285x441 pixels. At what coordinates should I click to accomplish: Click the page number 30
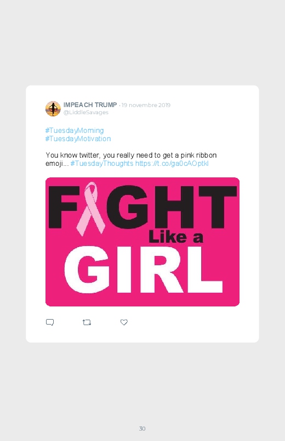[x=142, y=428]
